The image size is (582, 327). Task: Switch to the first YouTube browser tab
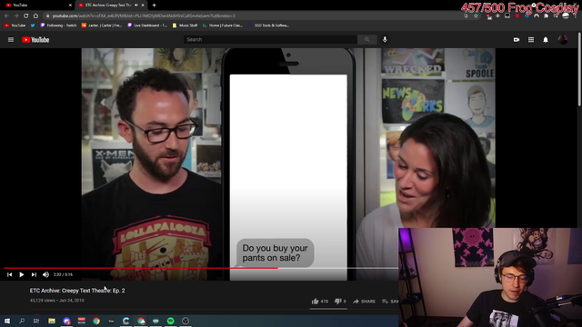37,5
